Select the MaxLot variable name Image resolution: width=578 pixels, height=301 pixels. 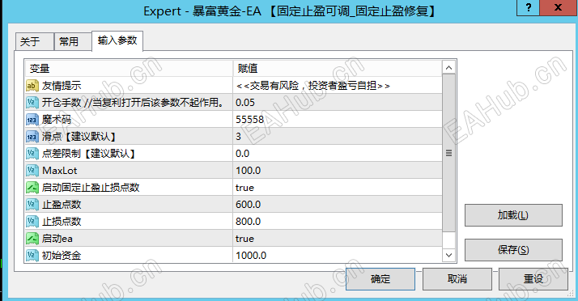[60, 171]
